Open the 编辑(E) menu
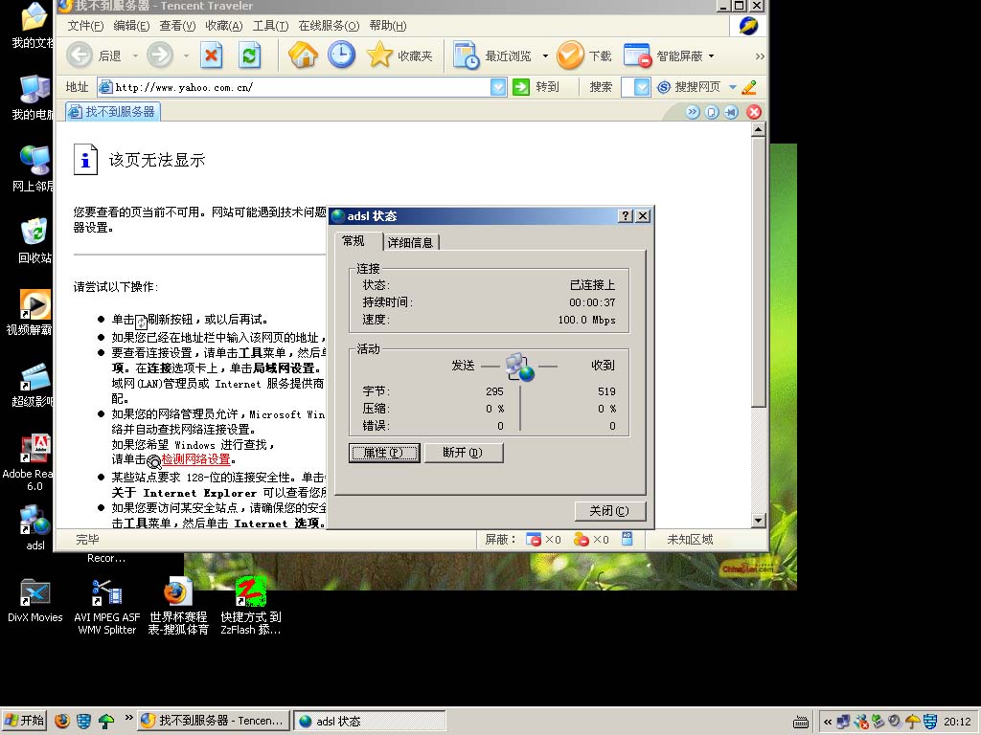The width and height of the screenshot is (981, 735). click(131, 26)
